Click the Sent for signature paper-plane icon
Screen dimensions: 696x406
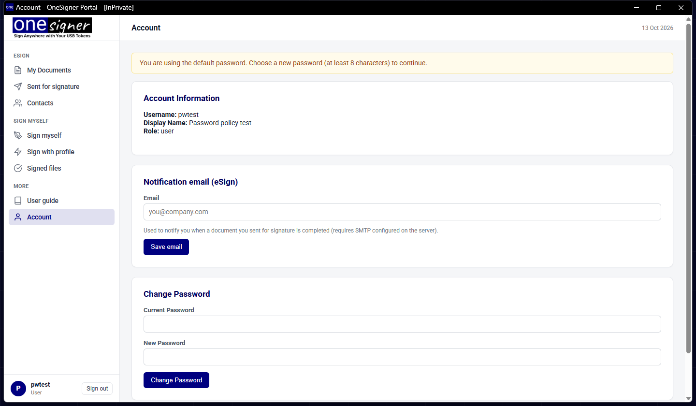[x=18, y=87]
